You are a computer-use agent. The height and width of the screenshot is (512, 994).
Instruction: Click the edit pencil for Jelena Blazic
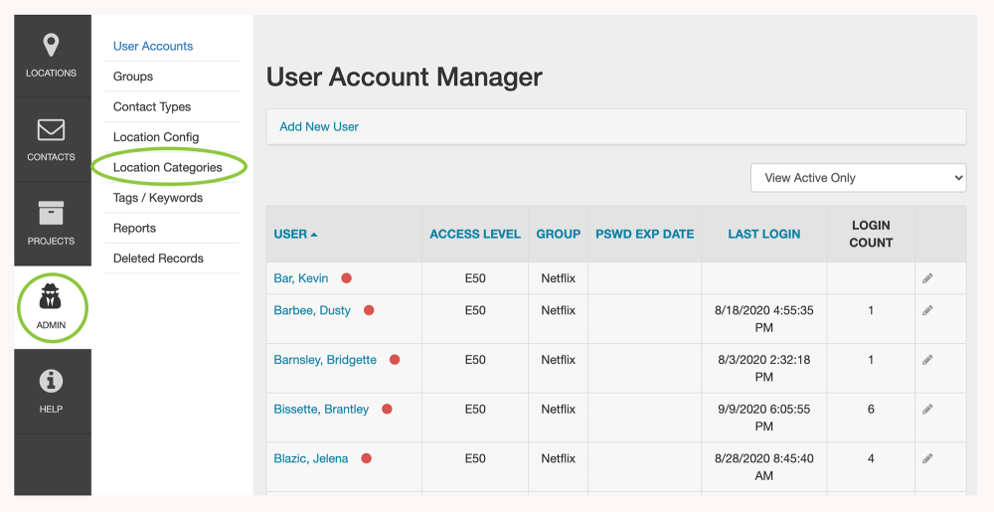point(927,458)
